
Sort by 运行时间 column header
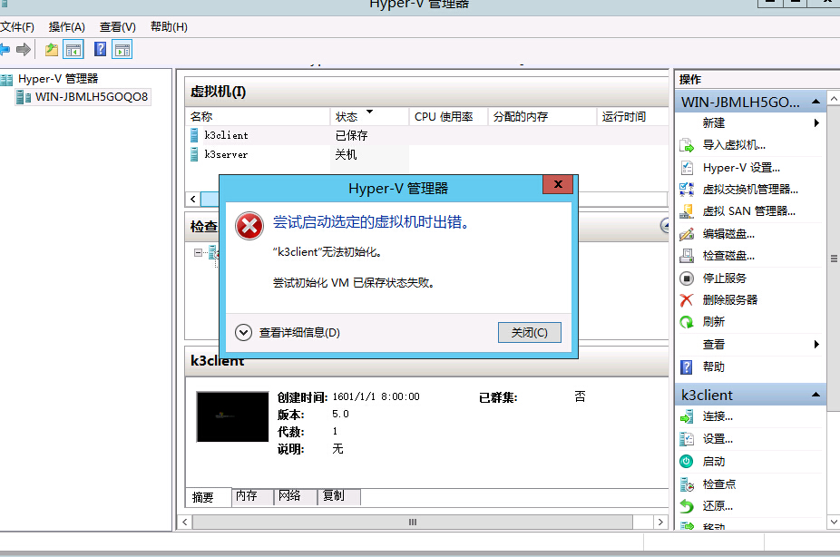[632, 117]
